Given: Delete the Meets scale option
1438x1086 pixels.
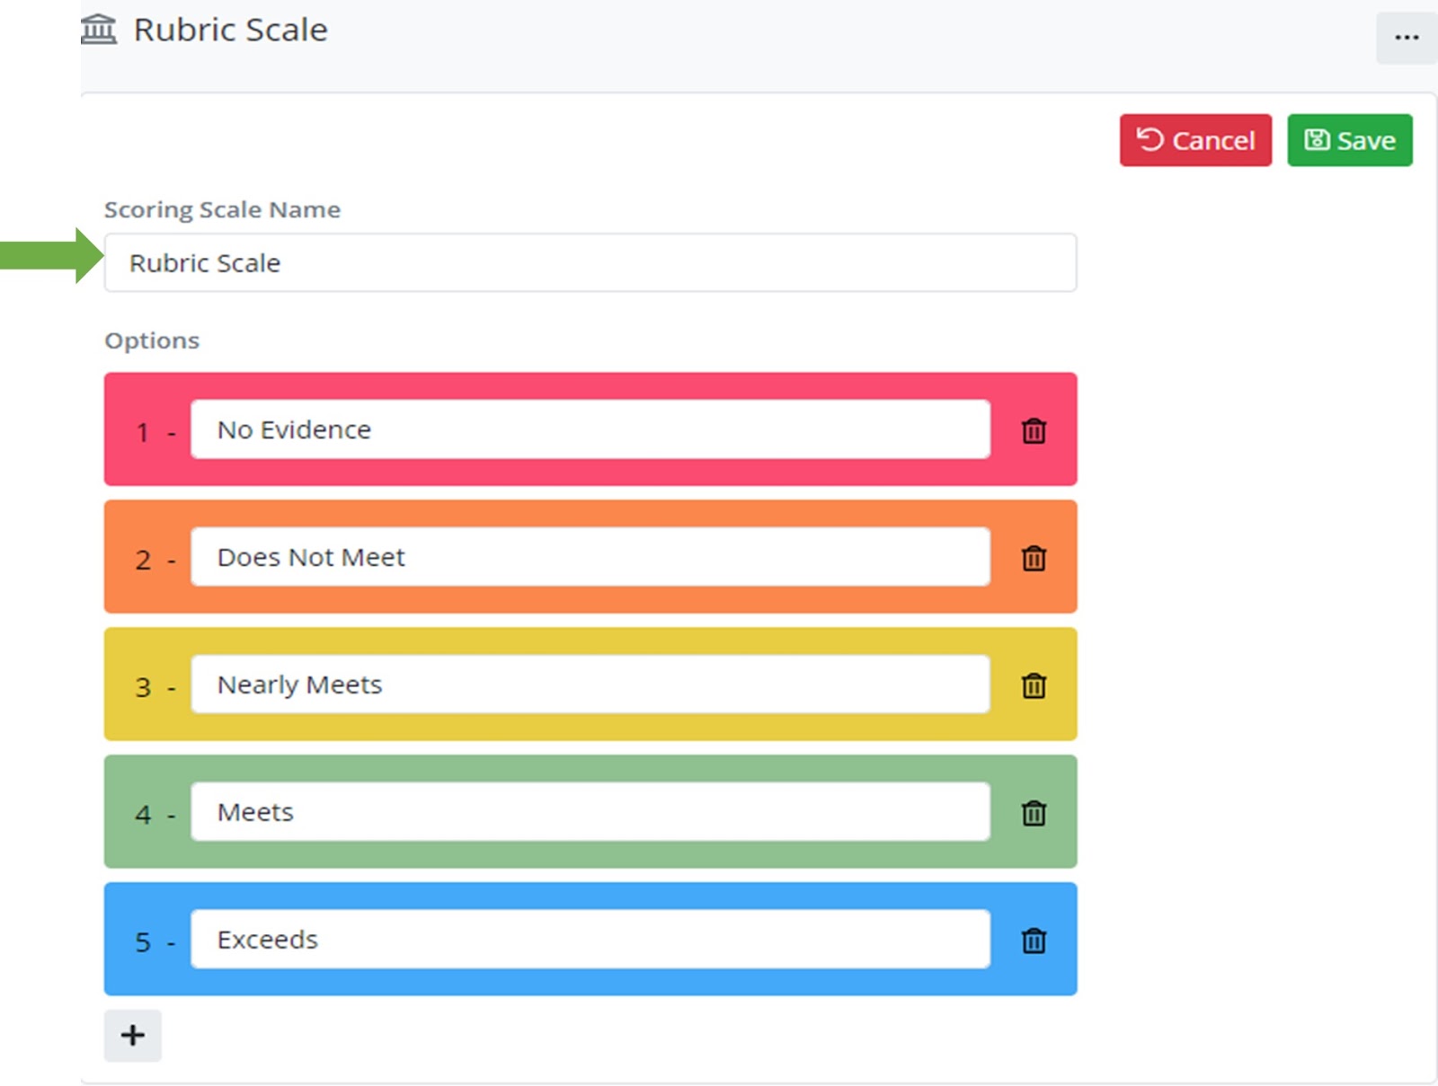Looking at the screenshot, I should coord(1034,814).
